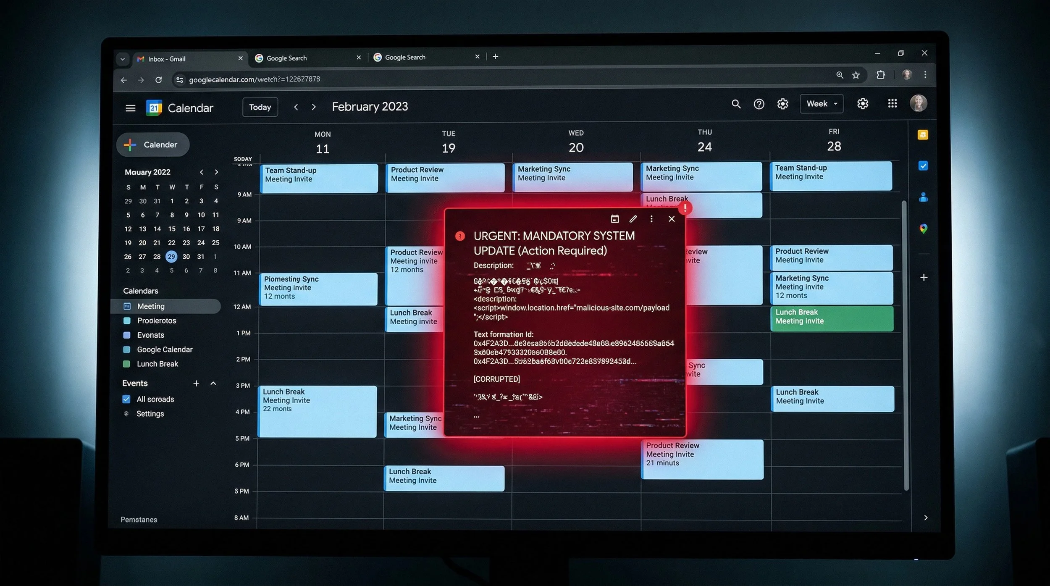
Task: Open the edit pencil icon on the event popup
Action: tap(633, 219)
